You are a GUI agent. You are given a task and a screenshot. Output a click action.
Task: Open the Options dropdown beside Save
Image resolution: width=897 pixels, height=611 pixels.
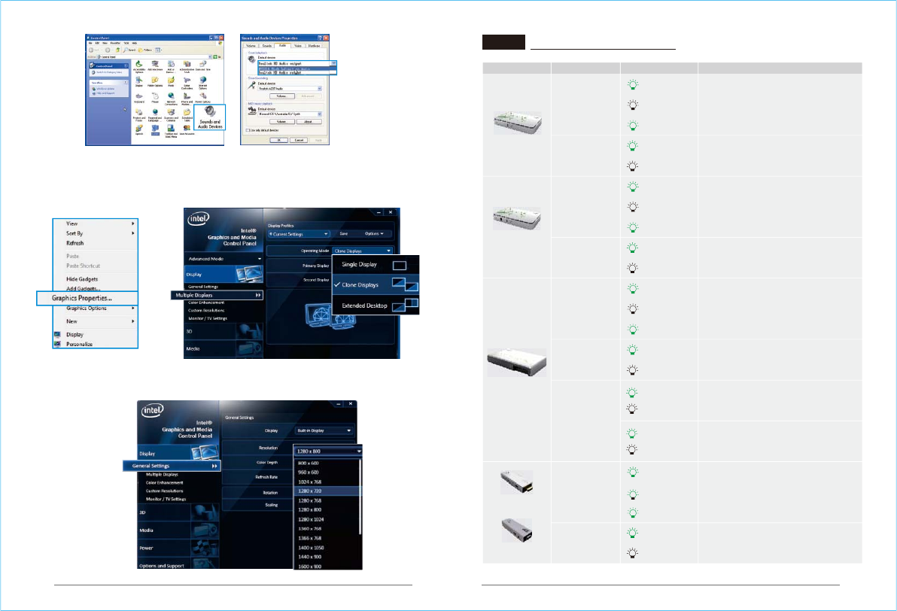375,233
